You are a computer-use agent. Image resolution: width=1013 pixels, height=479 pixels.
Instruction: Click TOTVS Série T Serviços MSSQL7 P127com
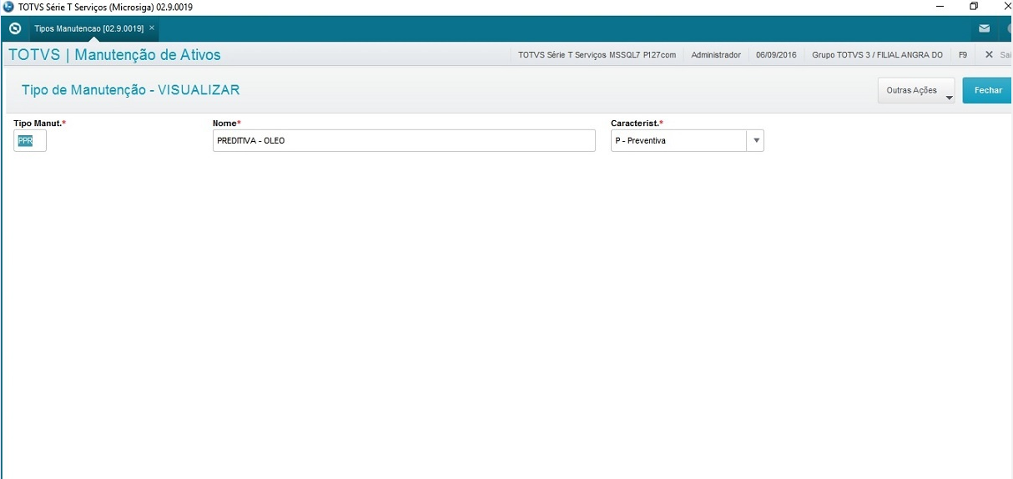point(597,54)
